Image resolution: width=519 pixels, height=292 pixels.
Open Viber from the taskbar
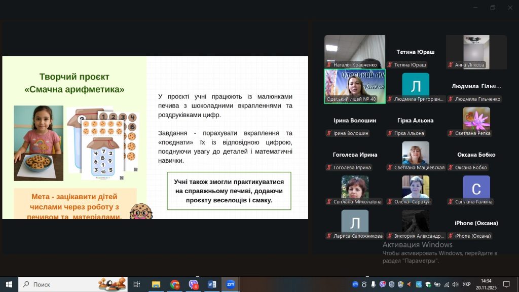click(194, 284)
